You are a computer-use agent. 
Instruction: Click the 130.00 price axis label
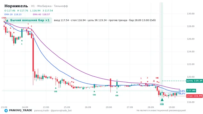pos(191,14)
